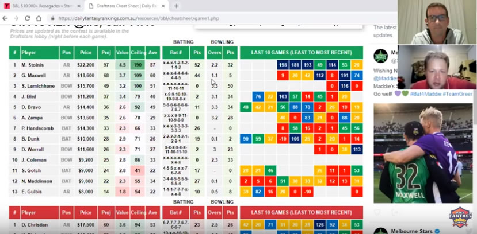This screenshot has height=234, width=477.
Task: Click green Bat # column header
Action: [176, 52]
